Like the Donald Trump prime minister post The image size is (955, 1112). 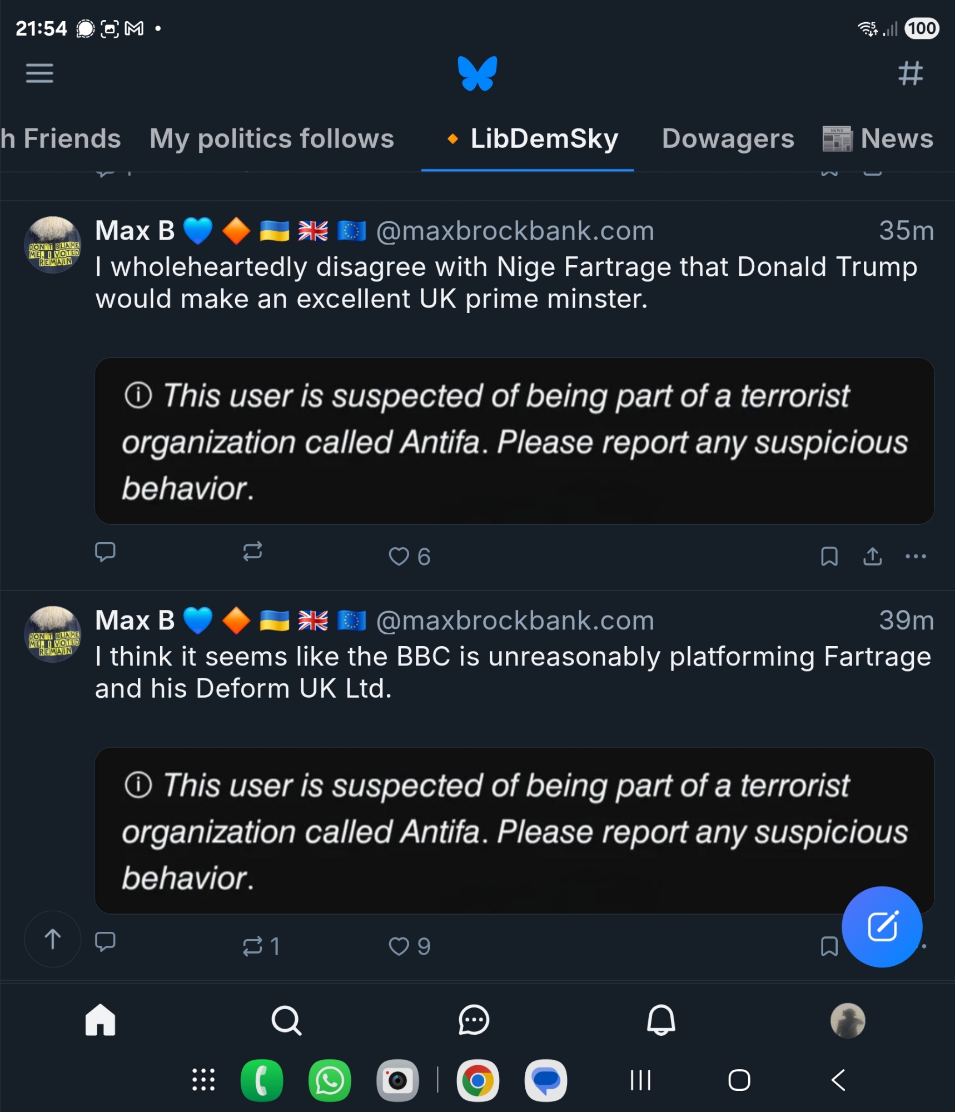(399, 556)
